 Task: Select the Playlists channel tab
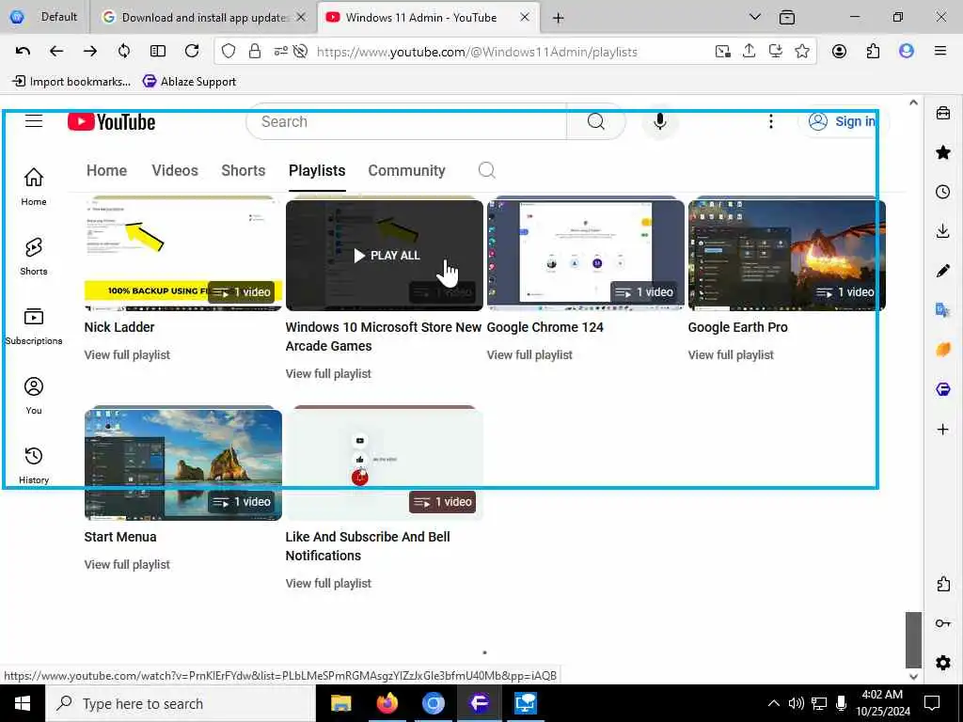(x=317, y=171)
